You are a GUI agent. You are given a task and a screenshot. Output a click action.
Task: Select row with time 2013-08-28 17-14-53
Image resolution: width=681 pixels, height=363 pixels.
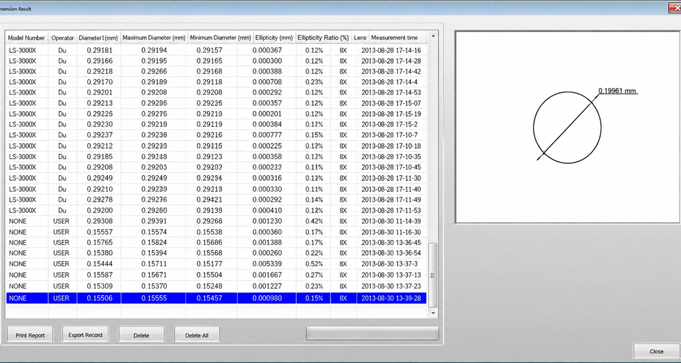click(216, 92)
